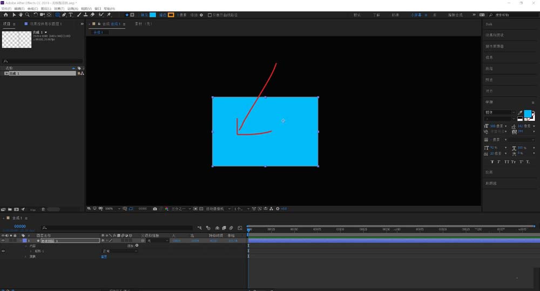Select the Brush tool

[79, 15]
